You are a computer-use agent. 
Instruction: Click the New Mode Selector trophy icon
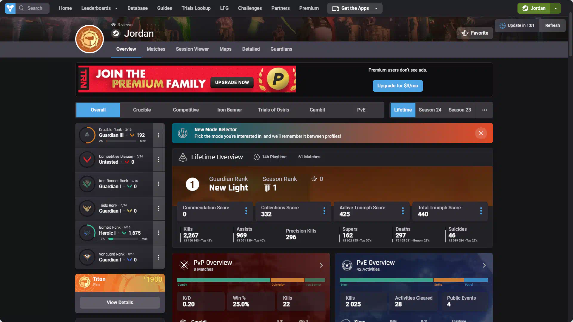(x=183, y=133)
